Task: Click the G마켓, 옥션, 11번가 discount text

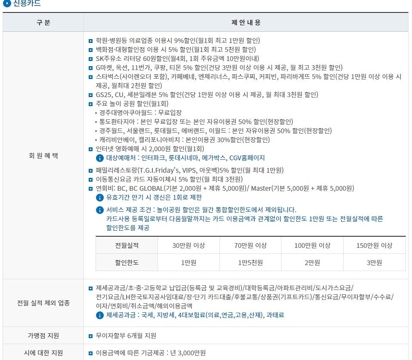Action: (x=219, y=67)
